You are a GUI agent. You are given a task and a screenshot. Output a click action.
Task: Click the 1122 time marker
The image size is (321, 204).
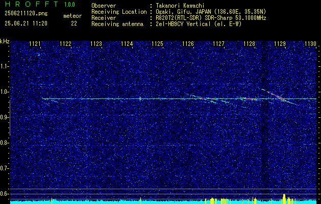(x=65, y=44)
